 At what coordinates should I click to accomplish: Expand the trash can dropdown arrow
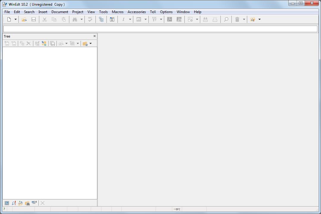pyautogui.click(x=244, y=19)
